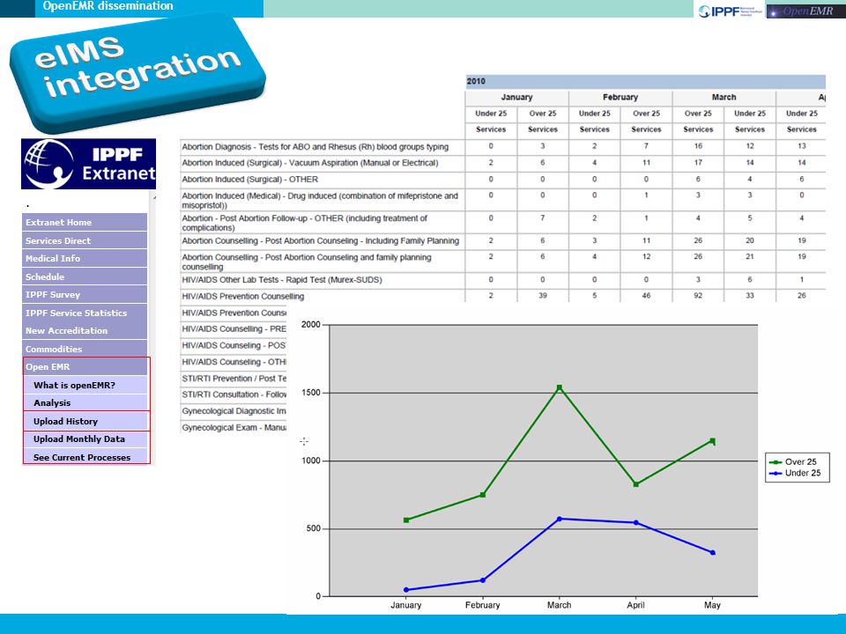Click What is openEMR? link
Image resolution: width=846 pixels, height=634 pixels.
tap(85, 385)
